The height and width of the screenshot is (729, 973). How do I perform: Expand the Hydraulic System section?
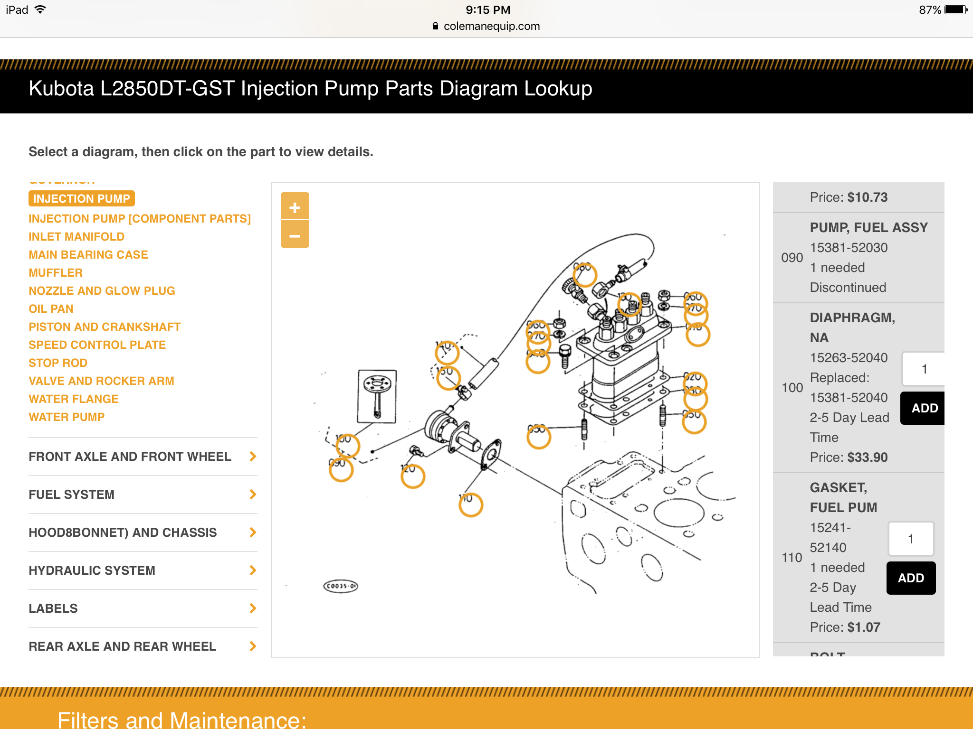[x=143, y=570]
